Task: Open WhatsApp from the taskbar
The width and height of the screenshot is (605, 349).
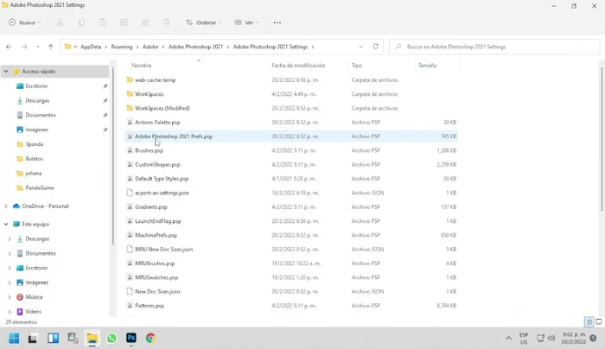Action: 111,339
